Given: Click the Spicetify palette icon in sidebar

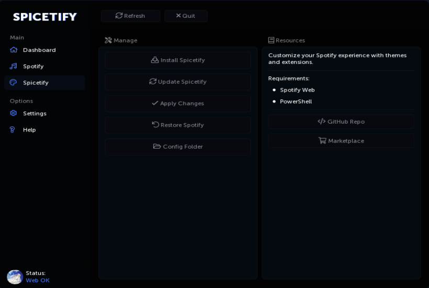Looking at the screenshot, I should pyautogui.click(x=14, y=82).
